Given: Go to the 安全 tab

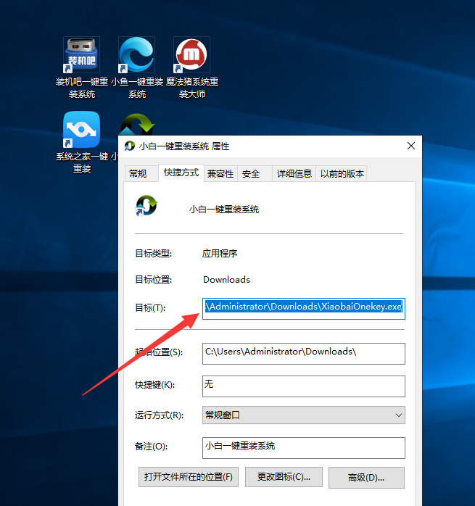Looking at the screenshot, I should point(251,173).
